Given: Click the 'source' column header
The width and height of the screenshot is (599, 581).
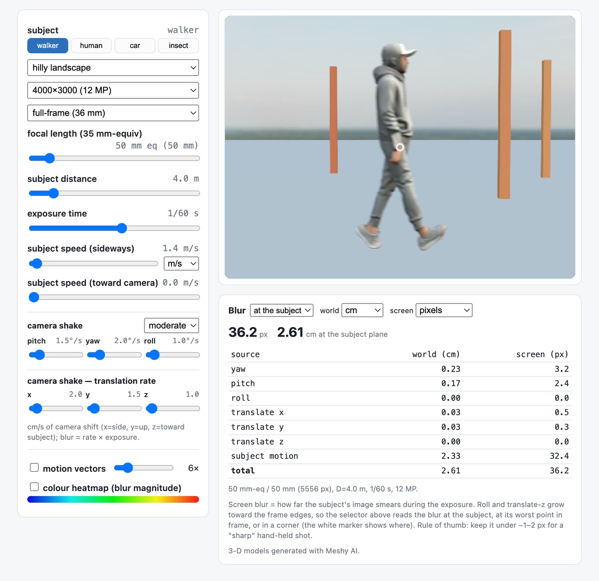Looking at the screenshot, I should 245,354.
